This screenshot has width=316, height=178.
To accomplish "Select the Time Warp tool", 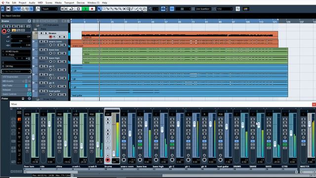I will tap(128, 9).
